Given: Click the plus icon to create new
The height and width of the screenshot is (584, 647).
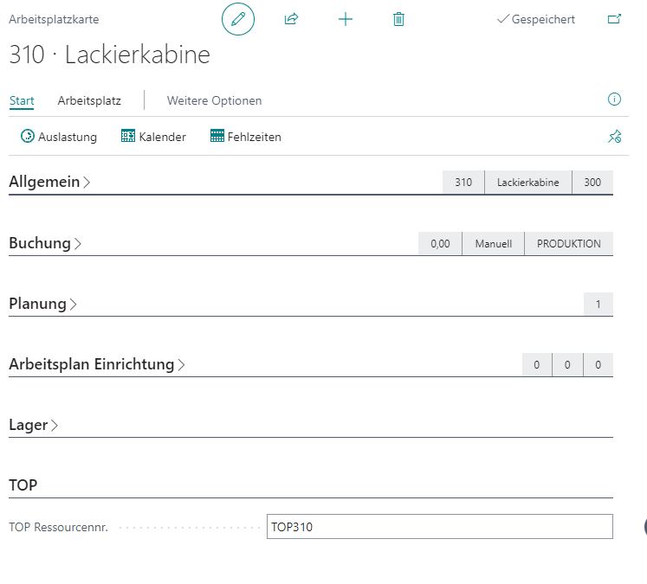Looking at the screenshot, I should [x=345, y=19].
